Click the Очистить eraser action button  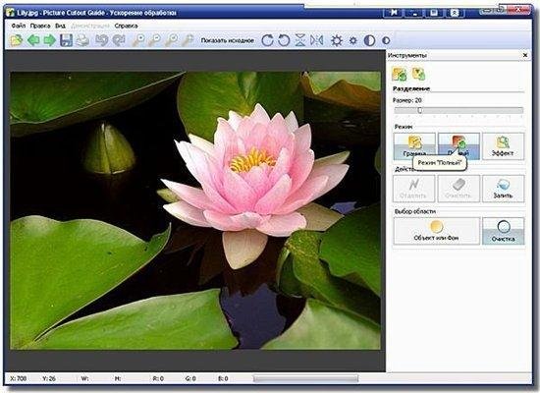459,189
